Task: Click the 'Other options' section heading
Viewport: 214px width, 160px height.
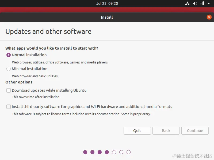Action: point(19,82)
